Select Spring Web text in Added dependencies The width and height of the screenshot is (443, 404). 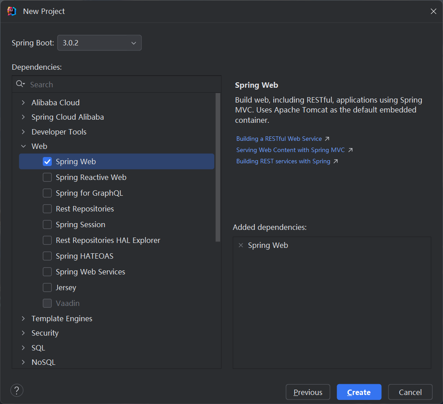coord(268,245)
